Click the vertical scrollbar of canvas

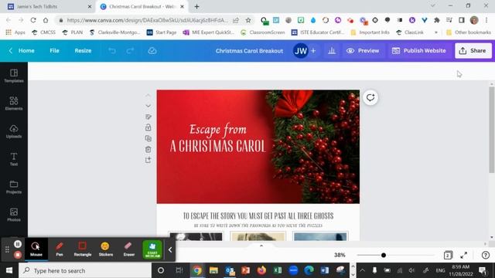(x=492, y=130)
